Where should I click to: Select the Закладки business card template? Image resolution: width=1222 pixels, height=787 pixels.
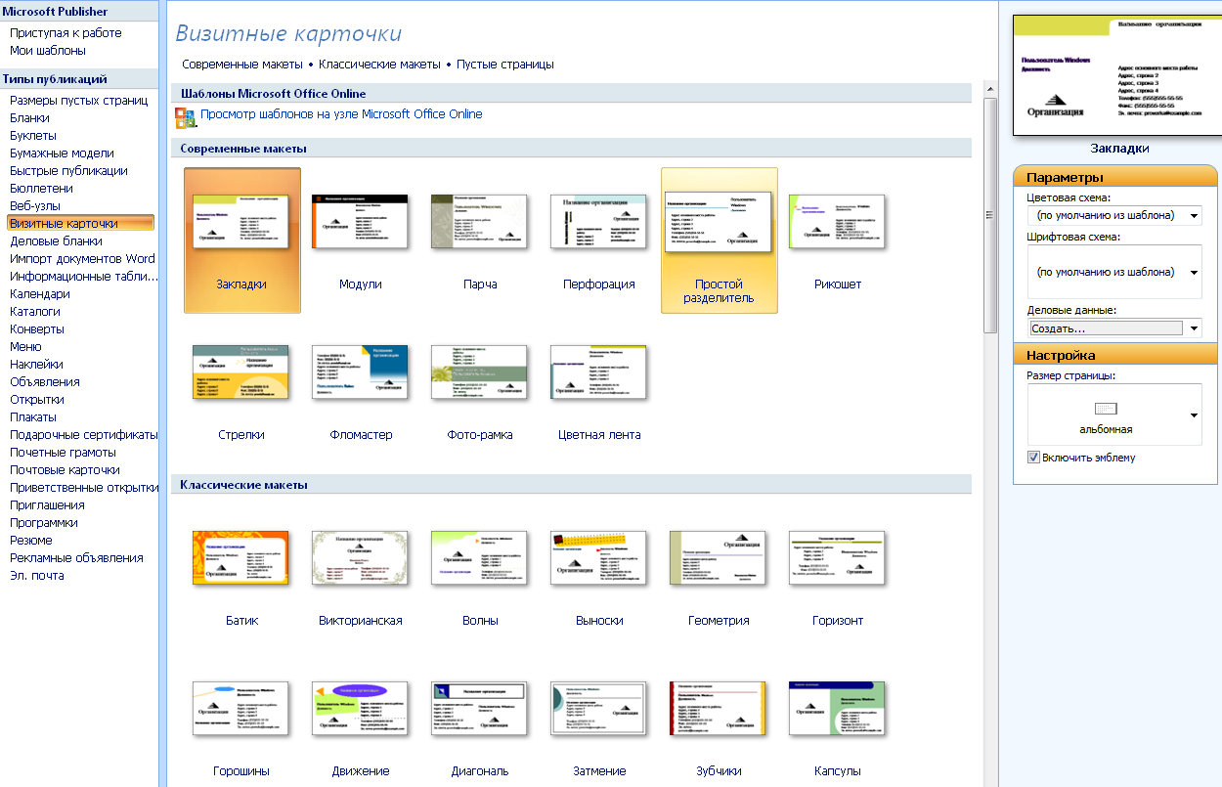[x=242, y=240]
